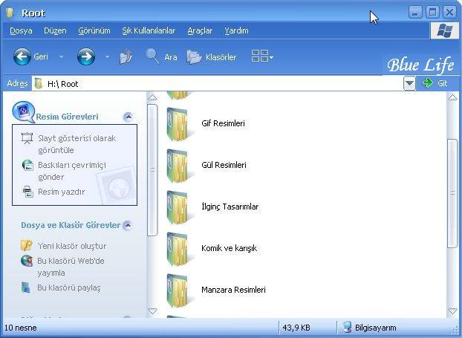This screenshot has height=338, width=462.
Task: Minimize the Root window
Action: click(x=415, y=13)
